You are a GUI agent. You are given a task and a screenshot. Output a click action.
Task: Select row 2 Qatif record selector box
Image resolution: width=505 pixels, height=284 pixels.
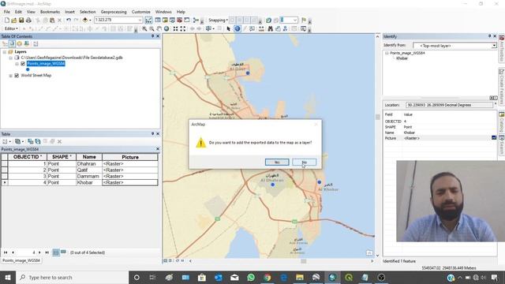coord(4,170)
